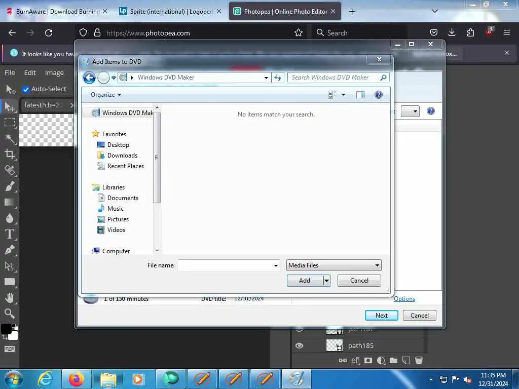Viewport: 519px width, 389px height.
Task: Open Internet Explorer from taskbar
Action: pyautogui.click(x=45, y=379)
